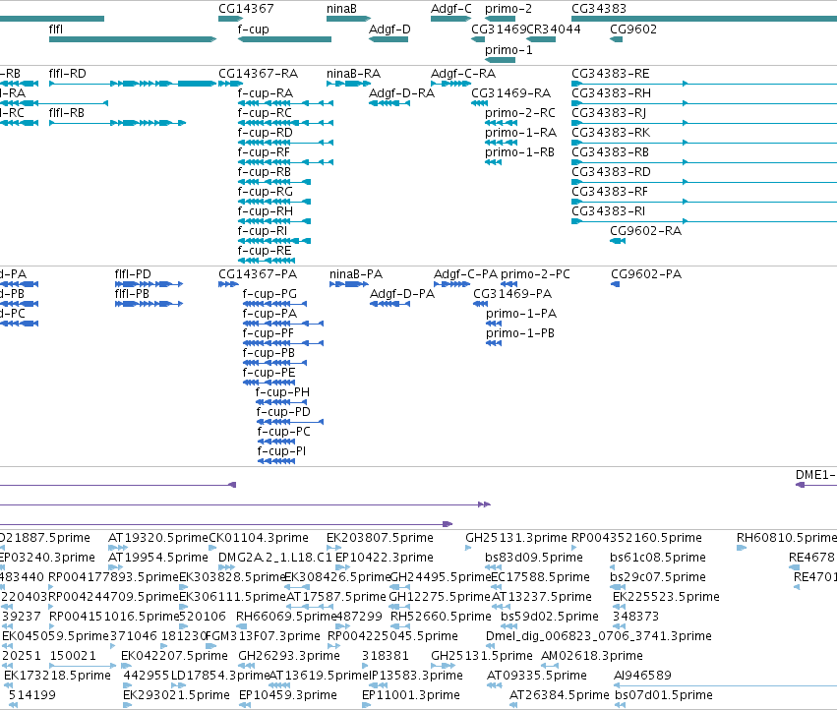
Task: Click protein f-cup-PF
Action: (x=268, y=333)
